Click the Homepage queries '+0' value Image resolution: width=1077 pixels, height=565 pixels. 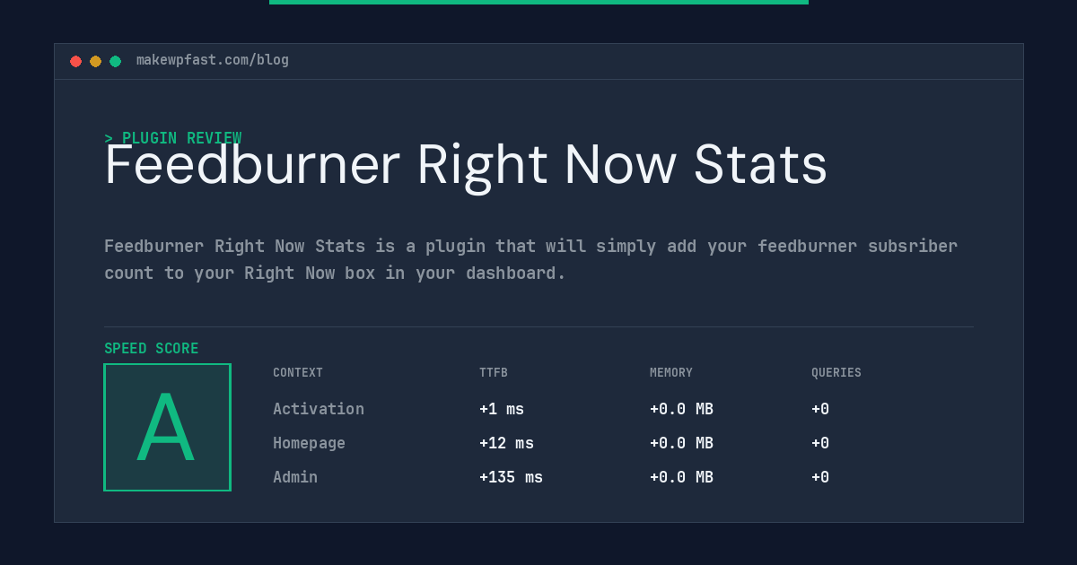pyautogui.click(x=820, y=443)
